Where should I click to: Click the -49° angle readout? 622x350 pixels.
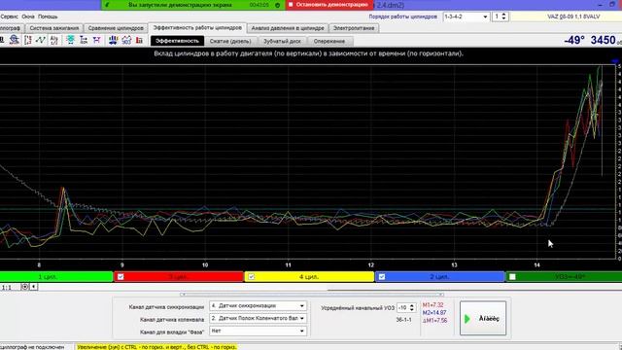click(574, 40)
